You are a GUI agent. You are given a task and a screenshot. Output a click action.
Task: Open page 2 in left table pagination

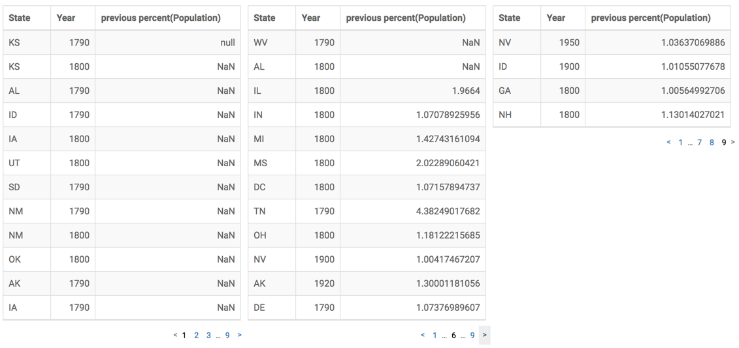pos(196,335)
